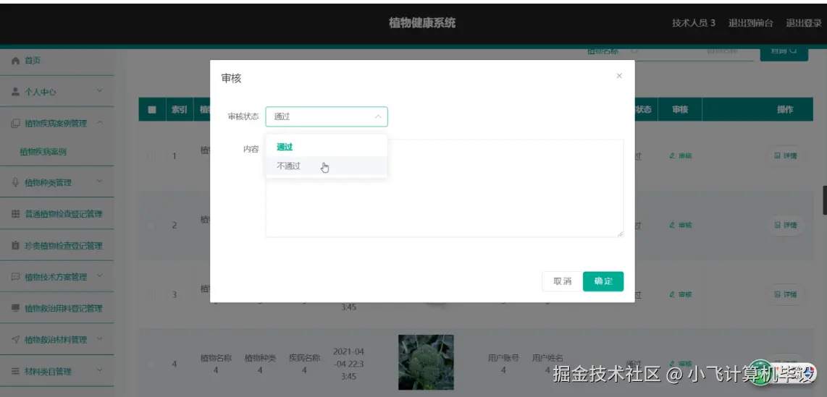The height and width of the screenshot is (397, 827).
Task: Open 详情 for row 3
Action: tap(785, 294)
